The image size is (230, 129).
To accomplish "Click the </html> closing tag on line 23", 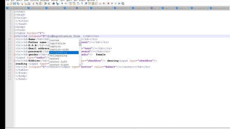I will pyautogui.click(x=21, y=79).
